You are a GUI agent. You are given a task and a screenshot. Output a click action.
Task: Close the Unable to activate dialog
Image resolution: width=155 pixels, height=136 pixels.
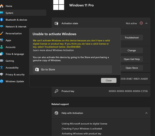(109, 80)
